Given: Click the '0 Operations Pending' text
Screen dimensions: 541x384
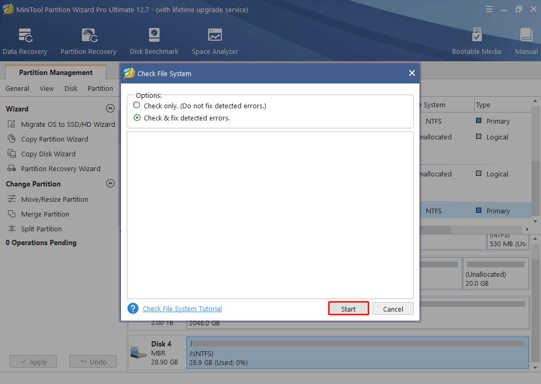Looking at the screenshot, I should pyautogui.click(x=41, y=242).
